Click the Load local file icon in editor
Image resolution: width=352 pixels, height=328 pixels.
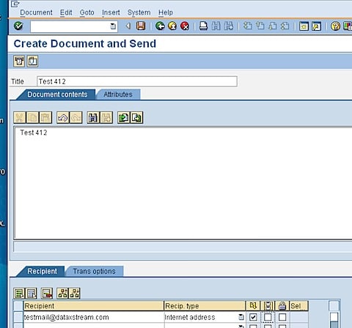click(123, 118)
